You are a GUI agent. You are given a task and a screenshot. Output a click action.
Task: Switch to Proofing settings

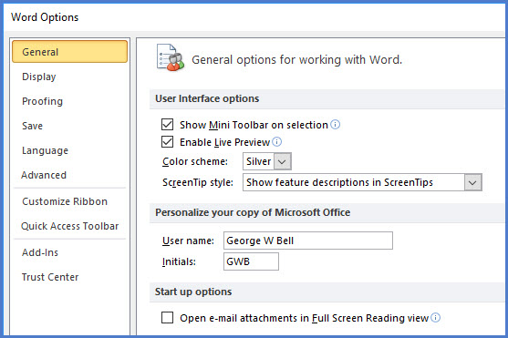pyautogui.click(x=42, y=101)
